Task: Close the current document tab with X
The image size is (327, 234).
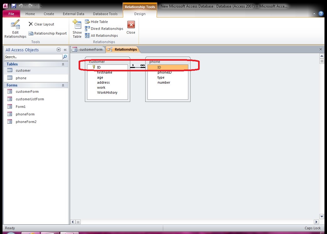Action: tap(320, 49)
